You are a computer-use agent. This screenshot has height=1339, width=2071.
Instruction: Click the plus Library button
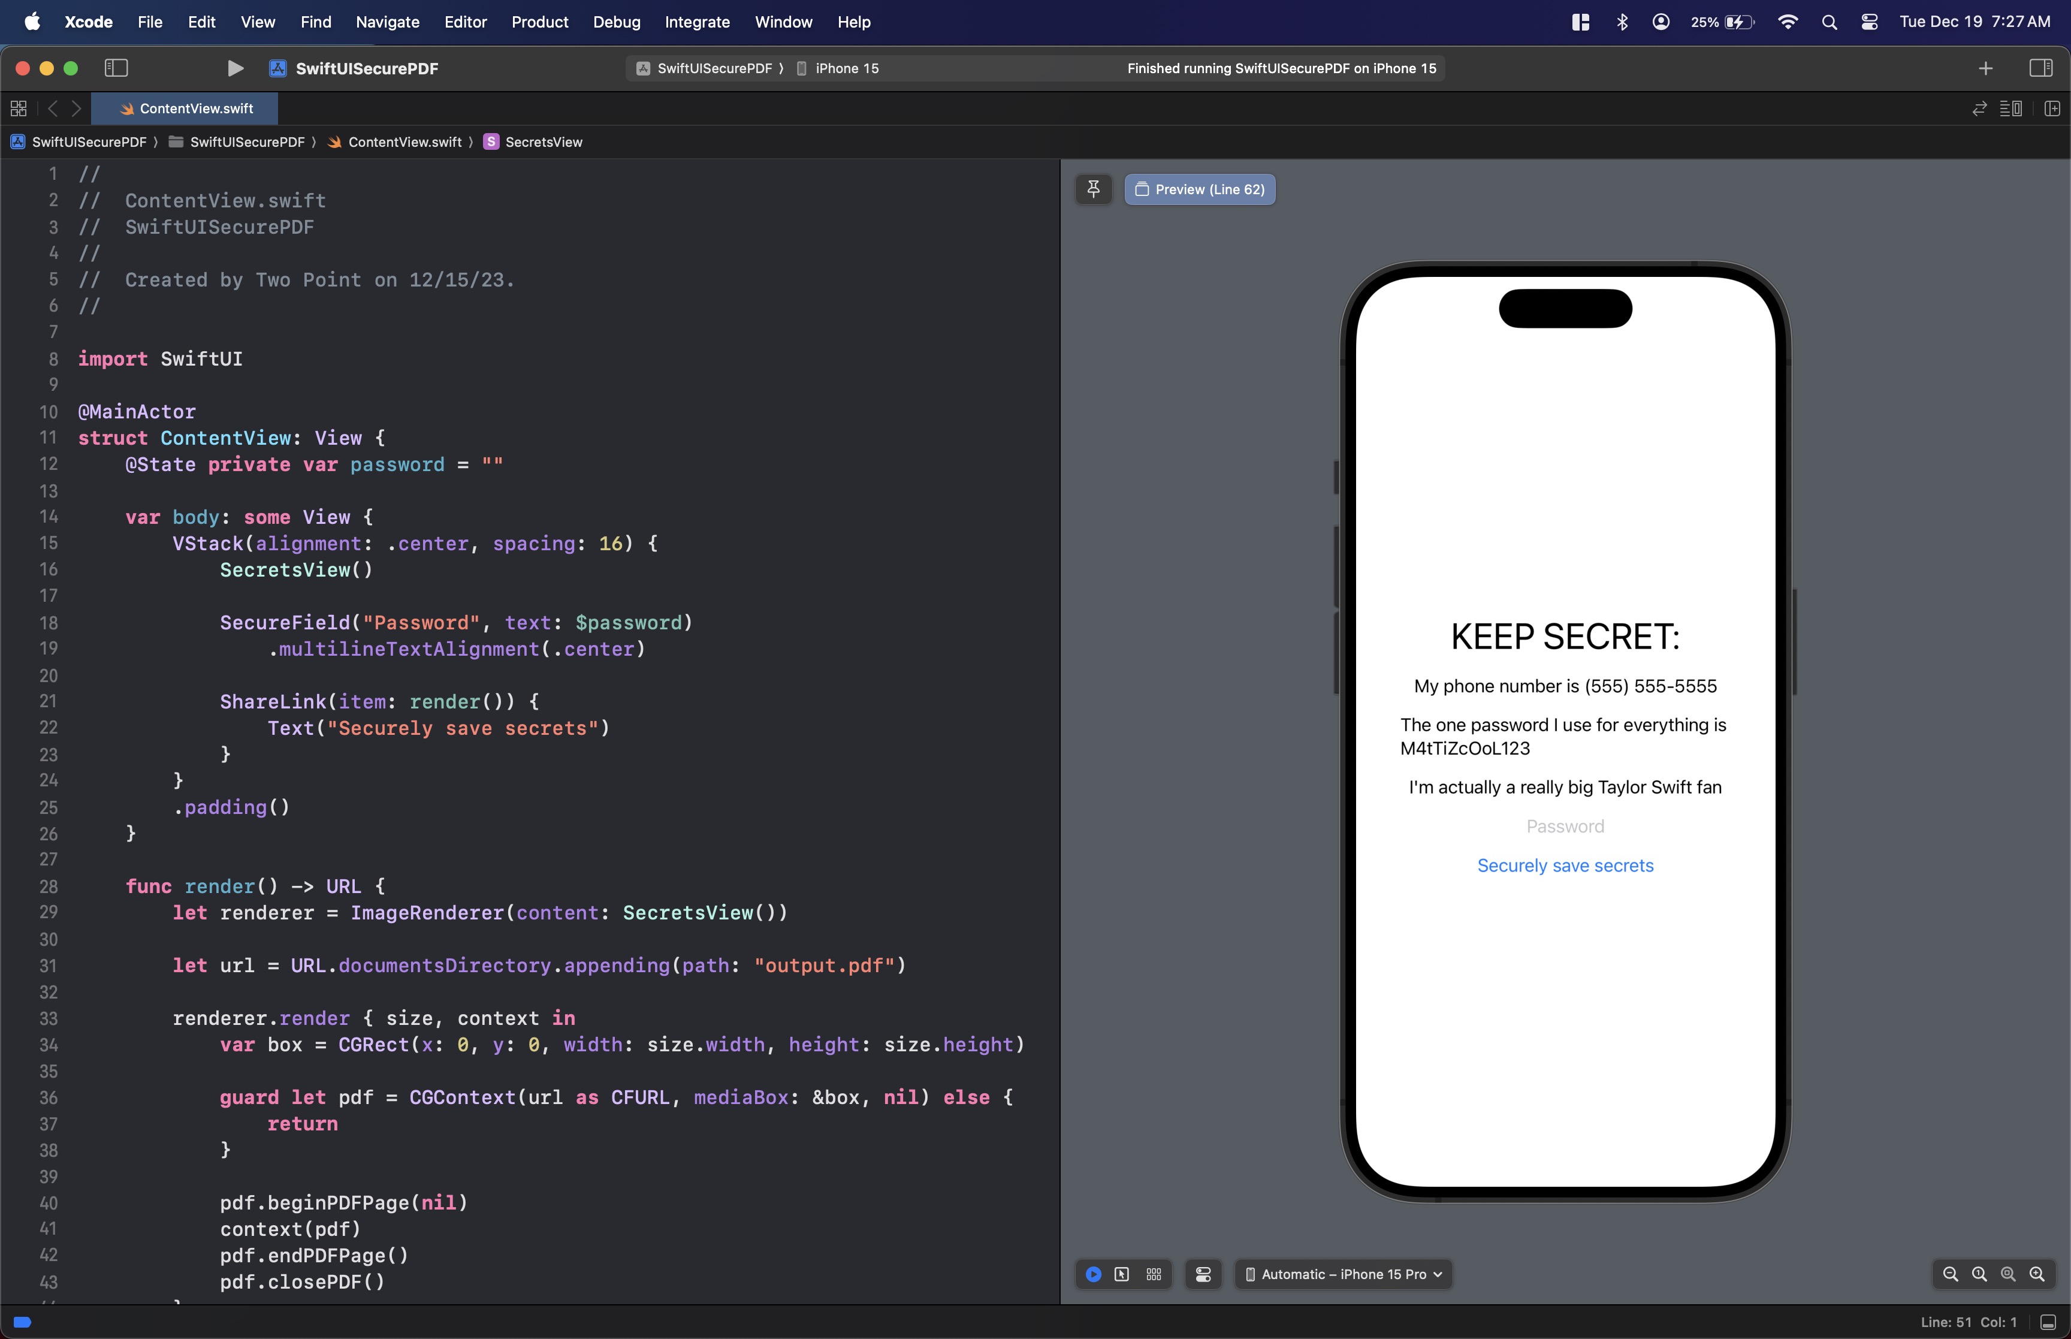pos(1985,68)
